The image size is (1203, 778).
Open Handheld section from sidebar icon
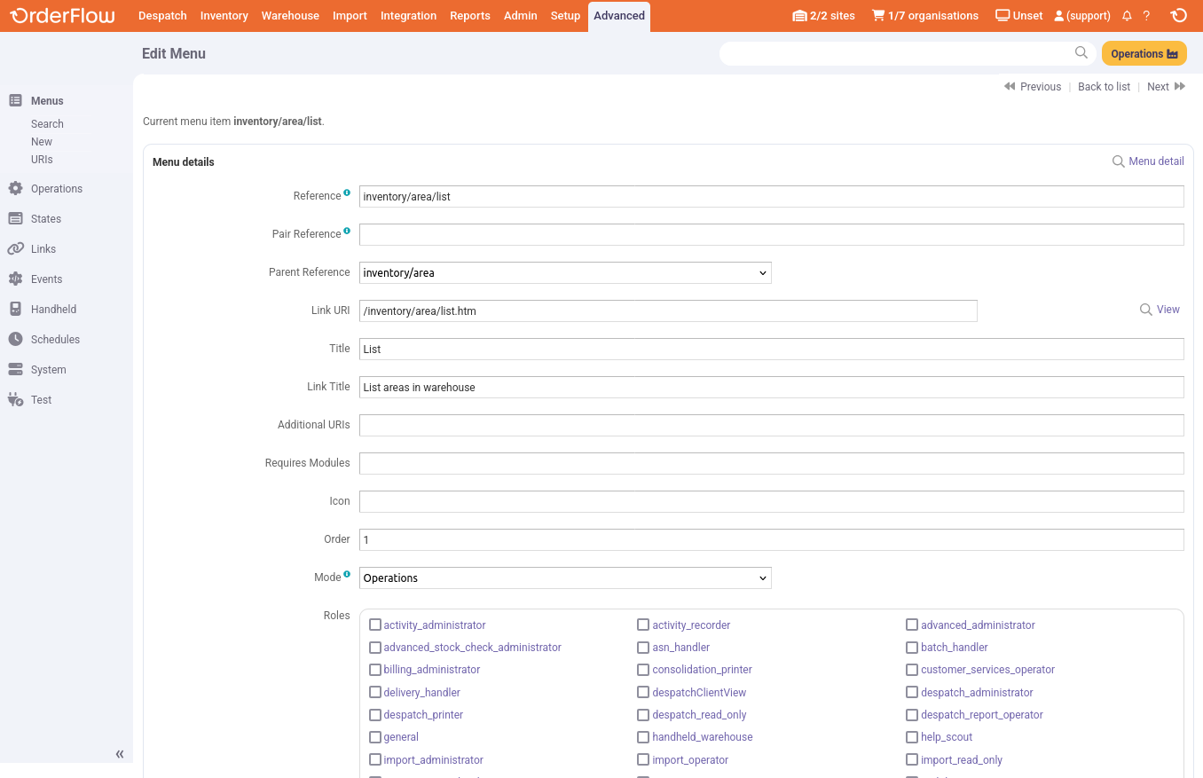point(15,310)
